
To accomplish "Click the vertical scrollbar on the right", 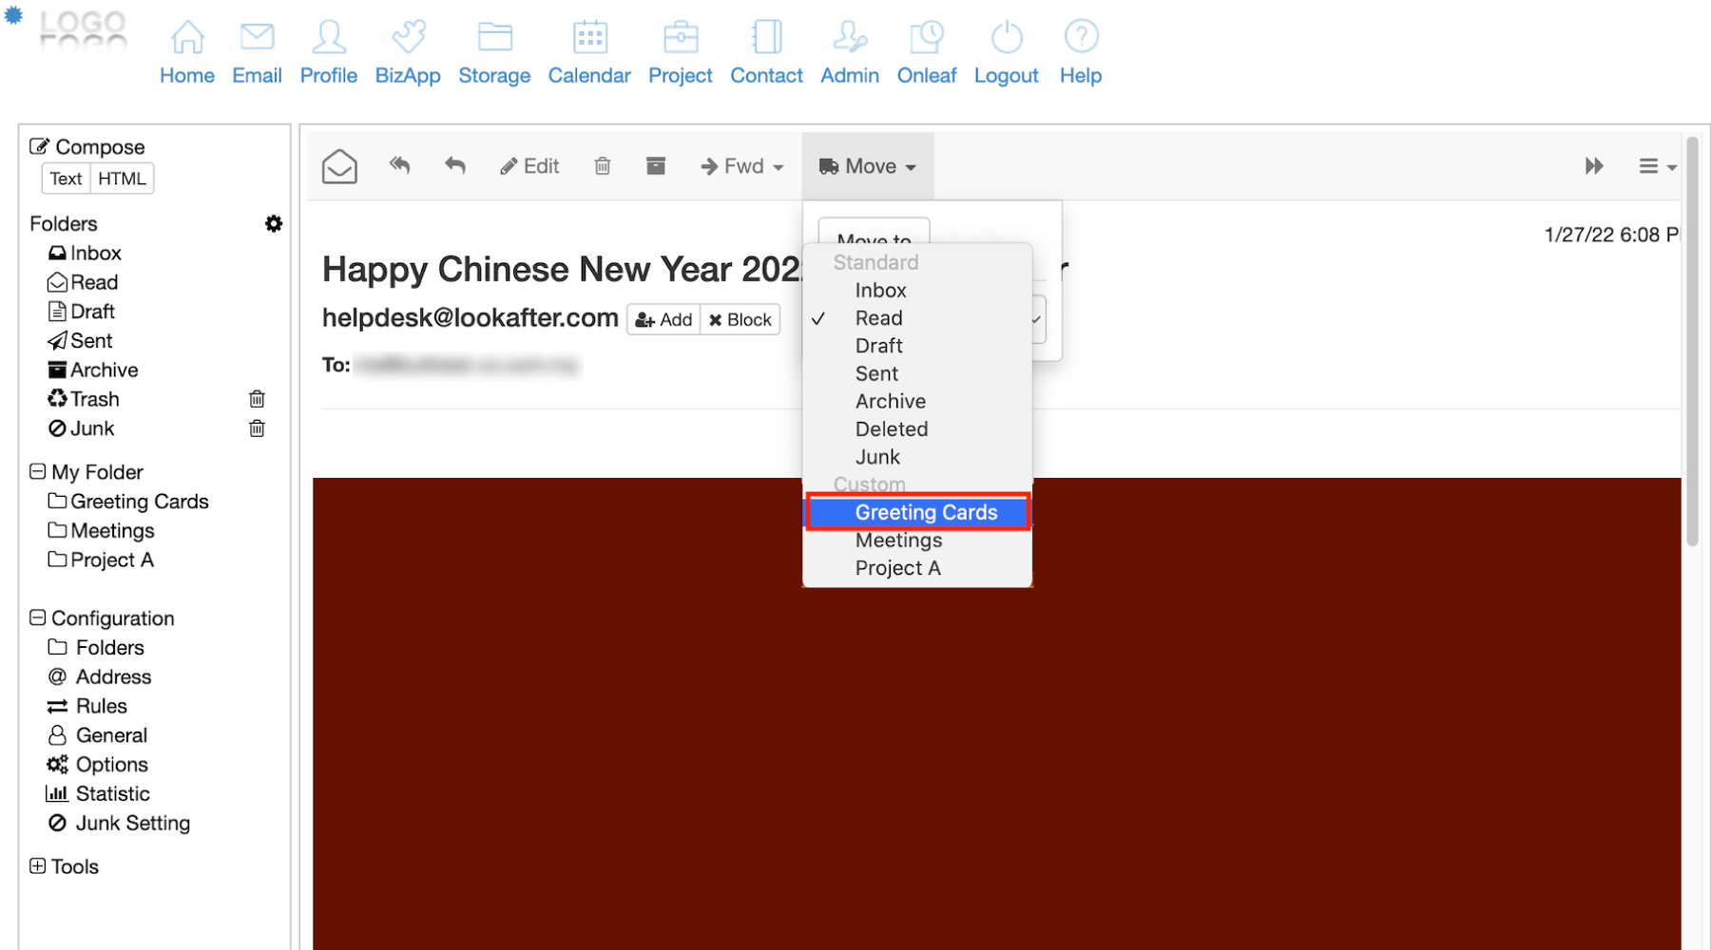I will [x=1692, y=342].
